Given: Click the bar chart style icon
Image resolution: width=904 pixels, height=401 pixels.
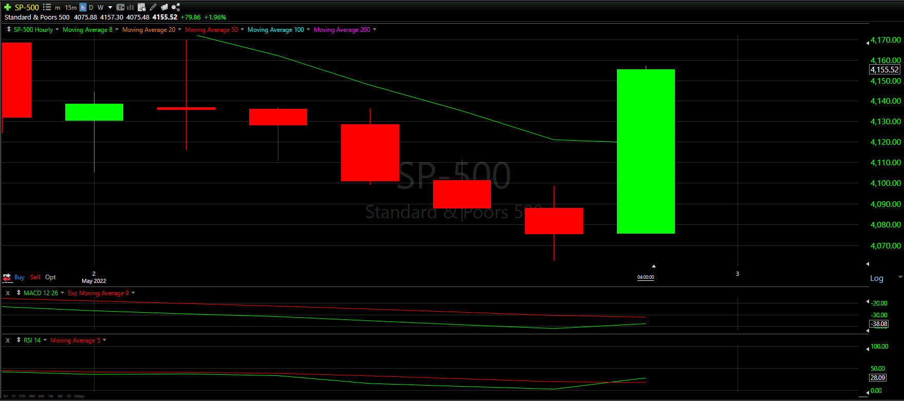Looking at the screenshot, I should tap(130, 7).
